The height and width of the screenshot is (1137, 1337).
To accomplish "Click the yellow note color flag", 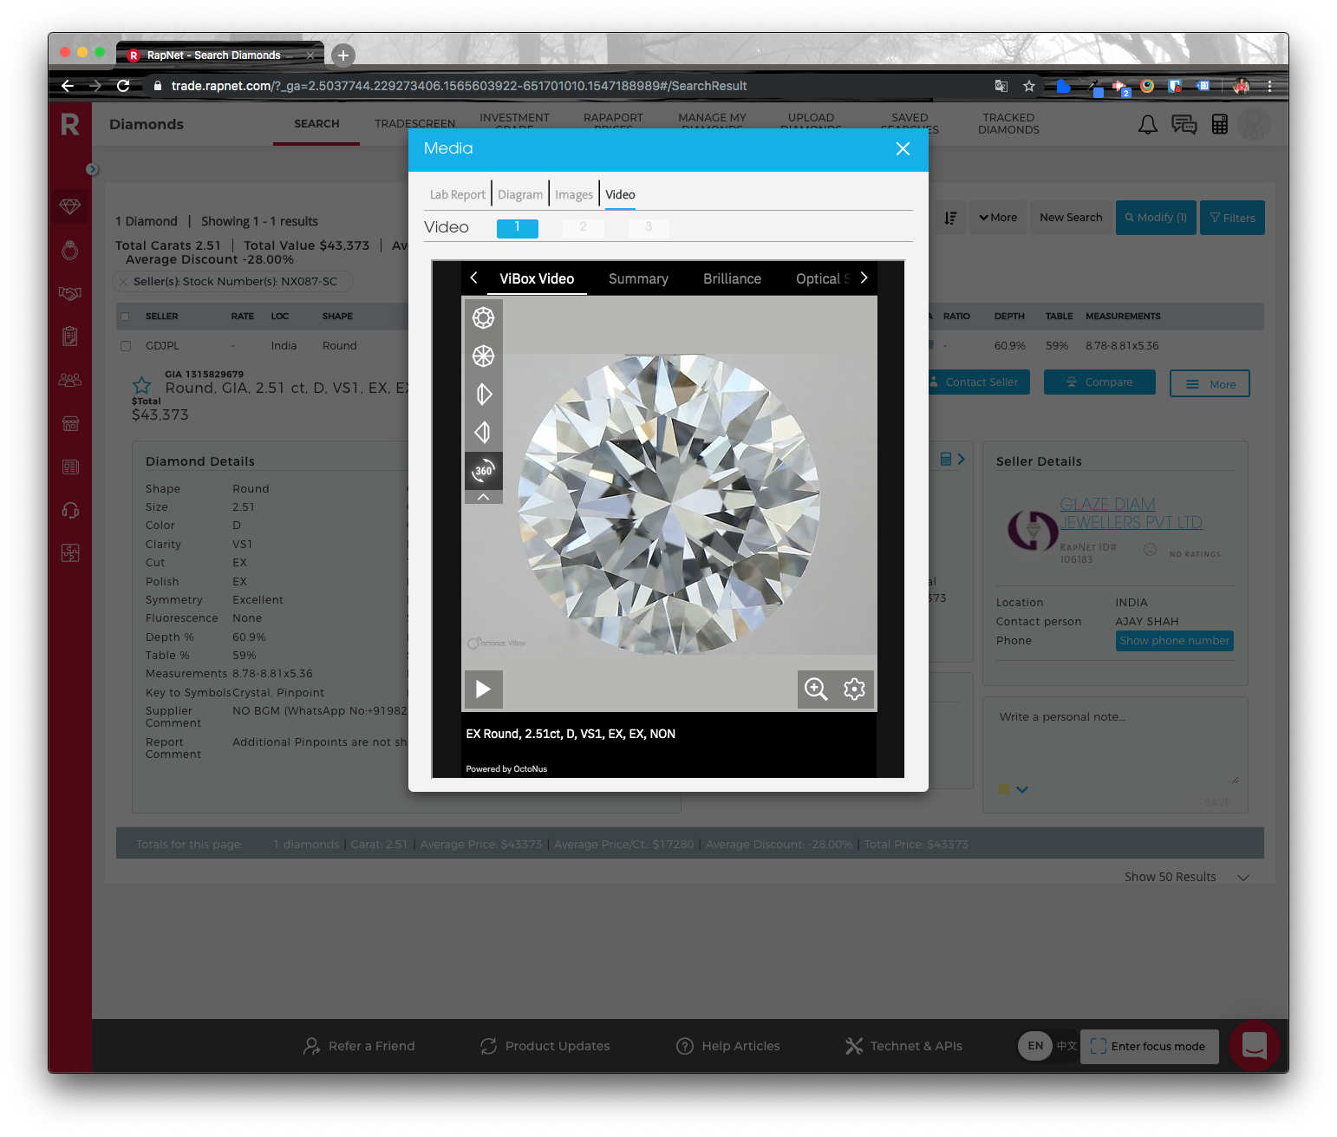I will pos(1004,789).
